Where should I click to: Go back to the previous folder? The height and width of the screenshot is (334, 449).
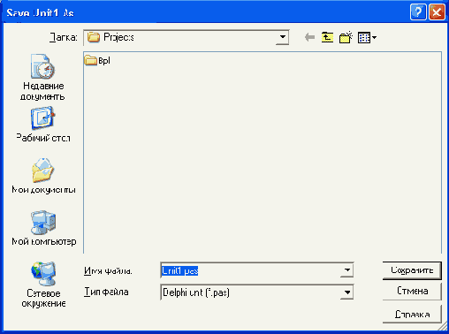tap(309, 37)
